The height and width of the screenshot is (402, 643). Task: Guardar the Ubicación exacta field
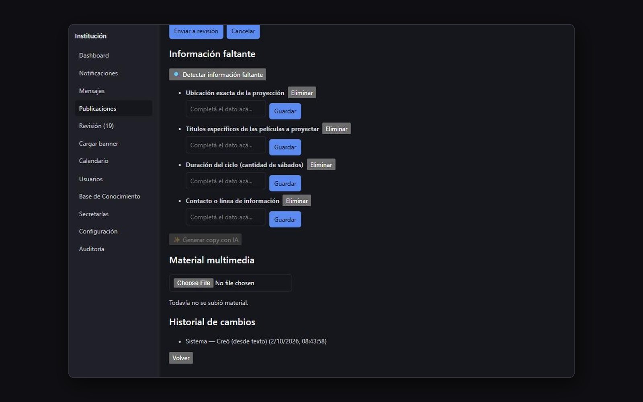point(285,111)
